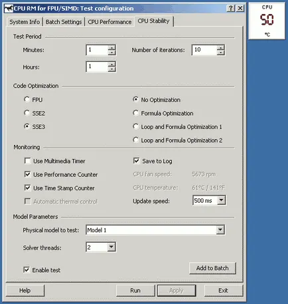Increase Hours with the up arrow
Viewport: 288px width, 304px height.
(x=111, y=64)
